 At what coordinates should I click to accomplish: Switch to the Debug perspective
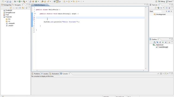coord(161,1)
